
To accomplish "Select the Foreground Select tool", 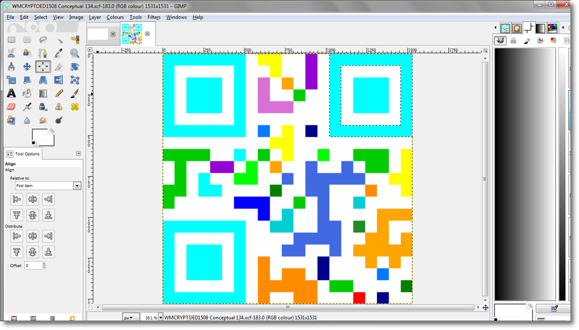I will coord(27,53).
